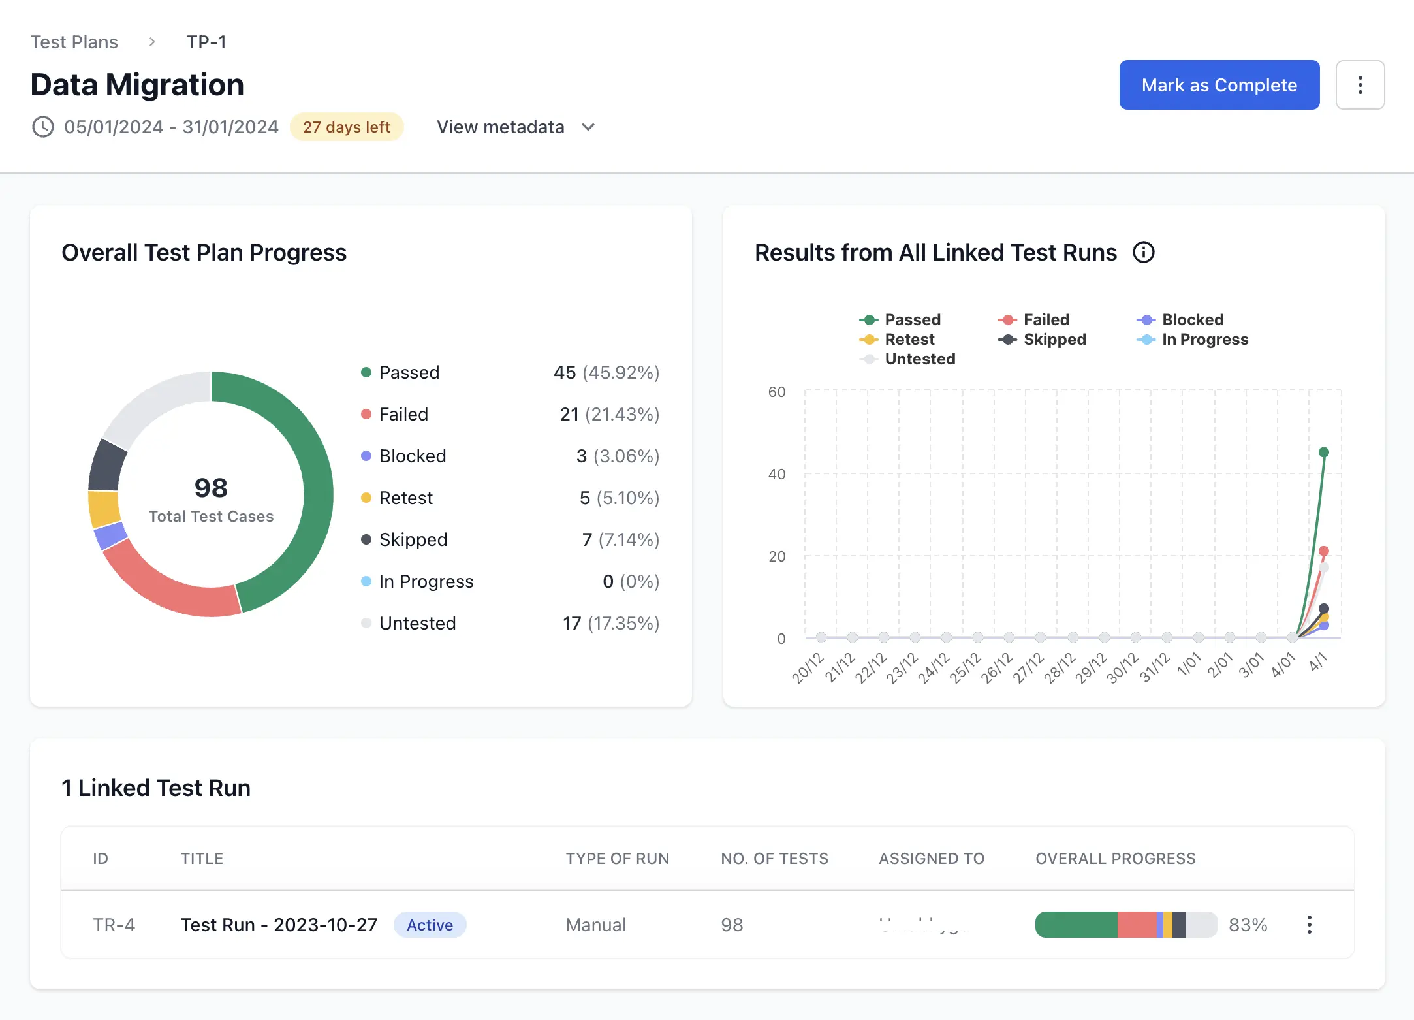Click the 27 days left badge
Viewport: 1414px width, 1020px height.
[x=346, y=127]
